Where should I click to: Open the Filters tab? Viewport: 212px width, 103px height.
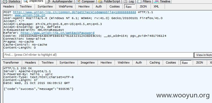pos(144,2)
